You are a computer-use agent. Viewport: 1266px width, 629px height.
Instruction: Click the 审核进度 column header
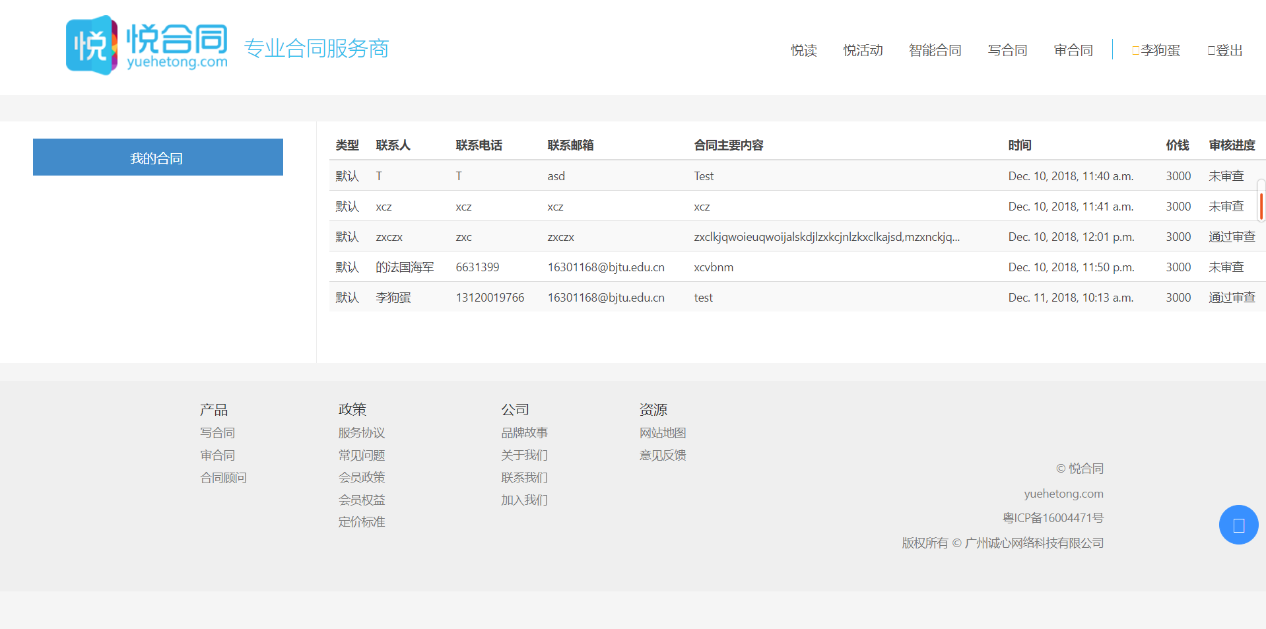[1232, 145]
